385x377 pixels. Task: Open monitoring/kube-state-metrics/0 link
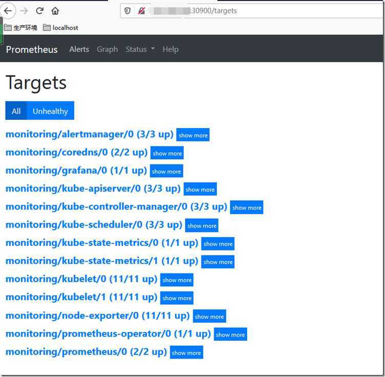click(x=102, y=243)
